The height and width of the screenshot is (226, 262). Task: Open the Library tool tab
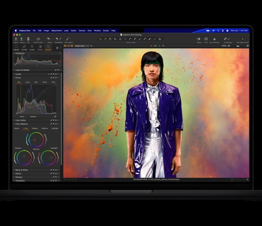pos(16,47)
